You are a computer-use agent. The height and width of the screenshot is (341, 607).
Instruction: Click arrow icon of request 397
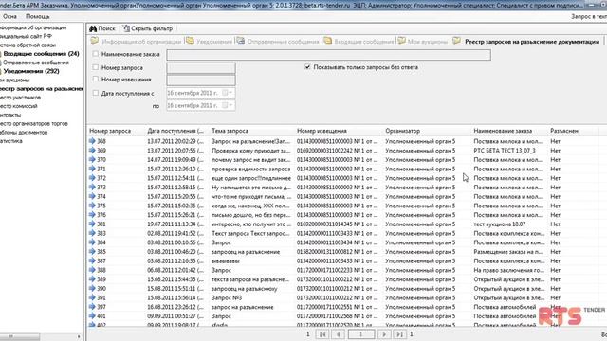click(92, 307)
